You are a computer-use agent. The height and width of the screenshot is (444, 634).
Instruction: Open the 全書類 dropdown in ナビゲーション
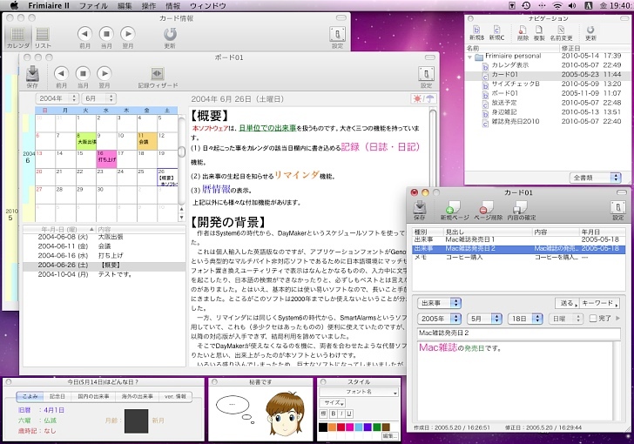pyautogui.click(x=597, y=177)
